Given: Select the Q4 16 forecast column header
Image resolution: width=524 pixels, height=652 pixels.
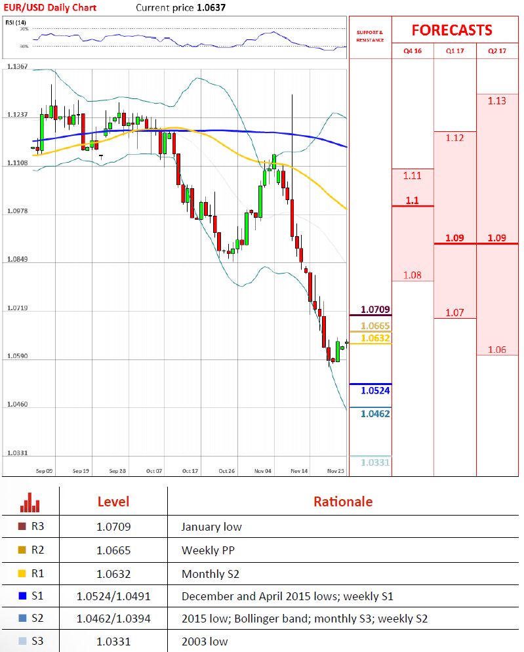Looking at the screenshot, I should point(413,51).
